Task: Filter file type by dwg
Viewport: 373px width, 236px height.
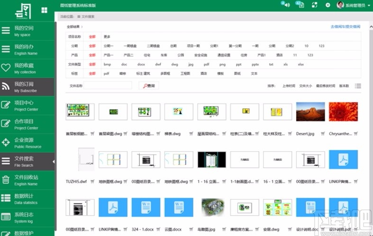Action: pyautogui.click(x=174, y=64)
